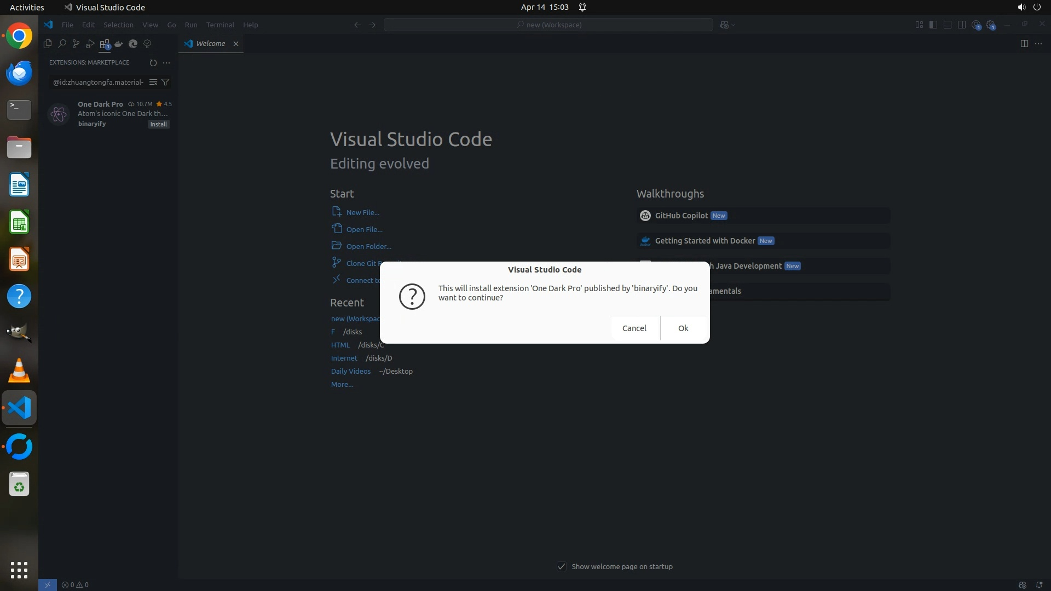Screen dimensions: 1051x591
Task: Open Extensions view More Actions menu
Action: point(166,62)
